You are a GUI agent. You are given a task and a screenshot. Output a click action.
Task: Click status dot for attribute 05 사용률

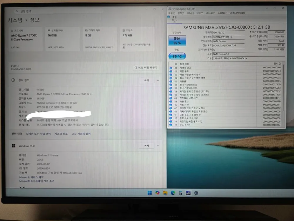tap(171, 81)
